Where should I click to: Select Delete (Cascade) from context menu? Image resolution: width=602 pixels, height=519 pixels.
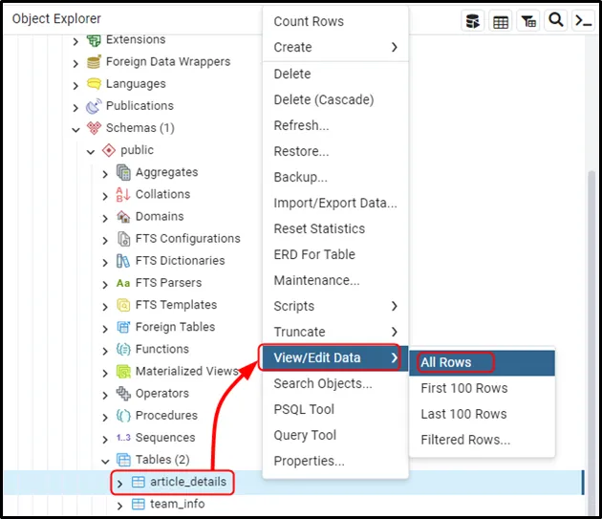[323, 99]
